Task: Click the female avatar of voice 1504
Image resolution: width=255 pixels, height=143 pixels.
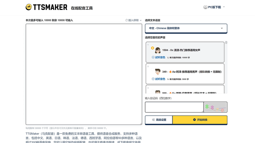Action: tap(157, 50)
